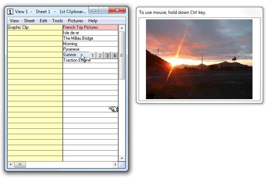266x179 pixels.
Task: Select the Pyranese row
Action: [90, 49]
